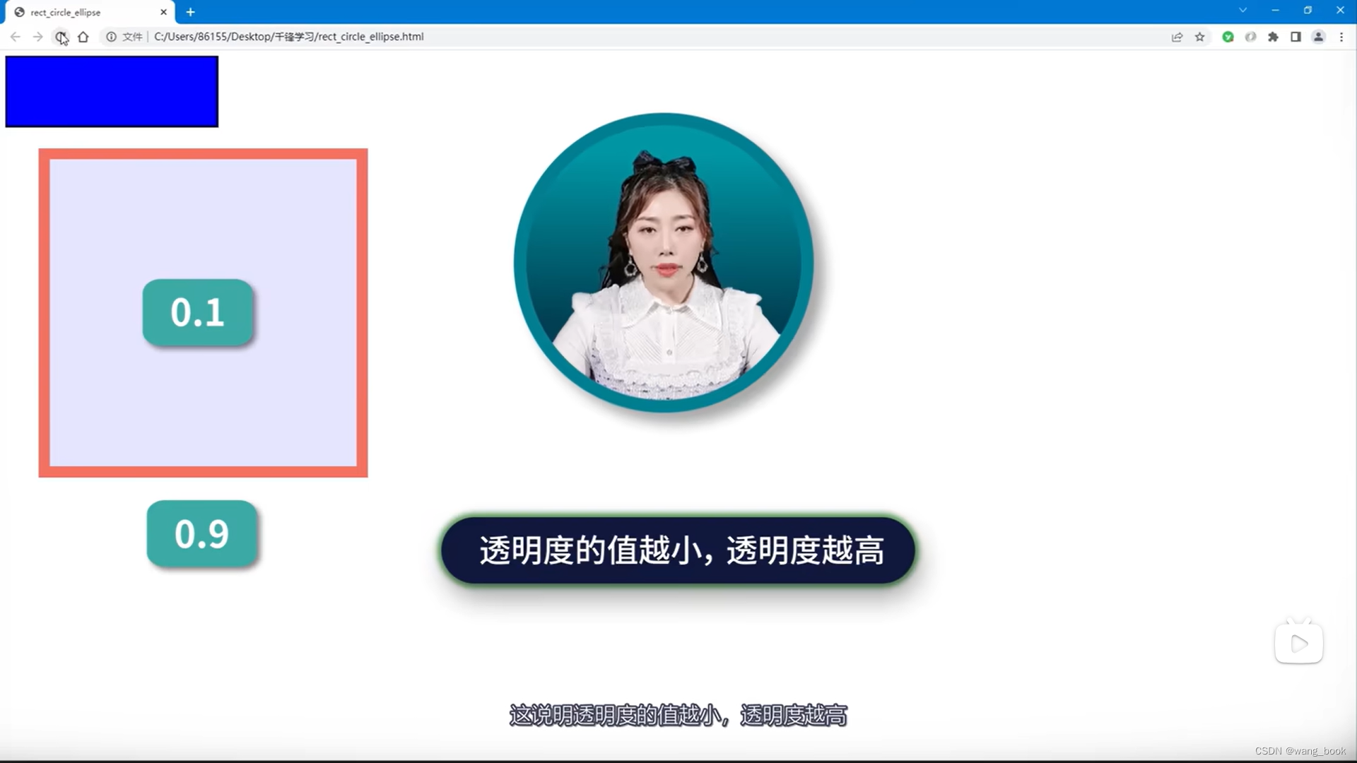Open the home page icon
Image resolution: width=1357 pixels, height=763 pixels.
[x=83, y=37]
